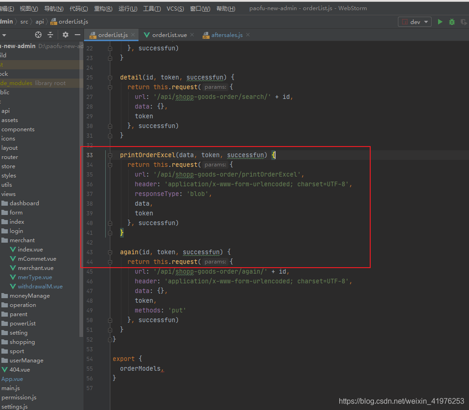469x410 pixels.
Task: Select the node_modules library root row
Action: pyautogui.click(x=42, y=83)
